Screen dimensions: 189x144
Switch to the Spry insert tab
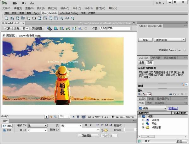(x=36, y=13)
